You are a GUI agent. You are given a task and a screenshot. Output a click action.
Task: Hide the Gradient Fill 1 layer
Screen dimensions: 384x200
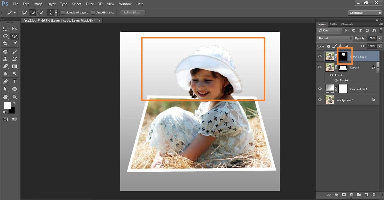[x=320, y=89]
